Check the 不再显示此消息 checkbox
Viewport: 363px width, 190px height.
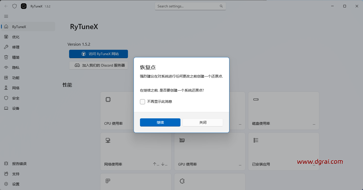(142, 102)
